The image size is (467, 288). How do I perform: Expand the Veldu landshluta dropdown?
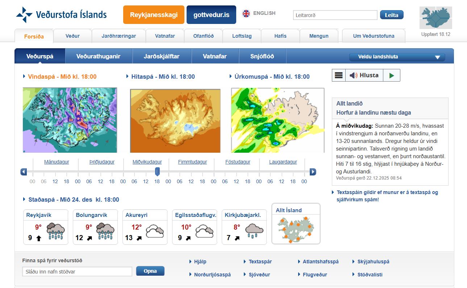[x=397, y=57]
